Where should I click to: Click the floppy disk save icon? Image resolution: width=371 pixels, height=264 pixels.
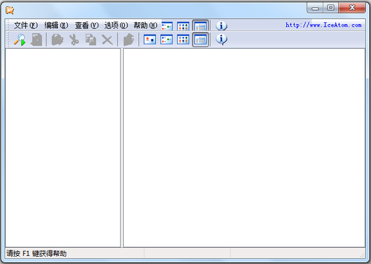36,39
